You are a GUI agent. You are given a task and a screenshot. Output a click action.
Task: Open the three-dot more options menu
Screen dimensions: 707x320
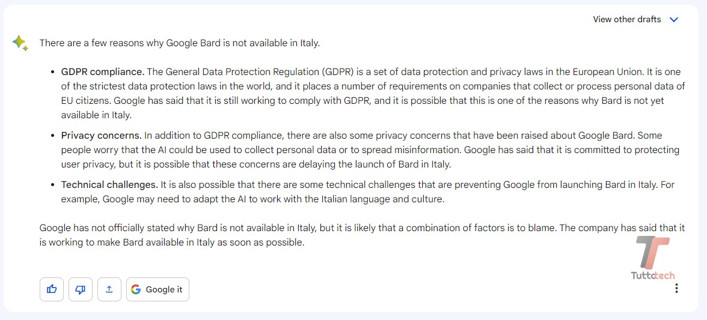point(676,289)
